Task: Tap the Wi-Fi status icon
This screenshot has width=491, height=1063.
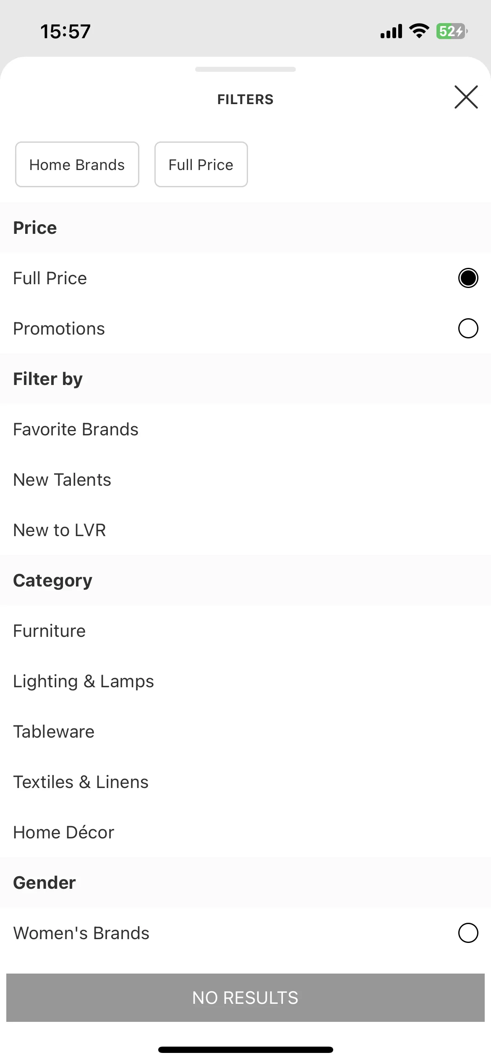Action: click(419, 31)
